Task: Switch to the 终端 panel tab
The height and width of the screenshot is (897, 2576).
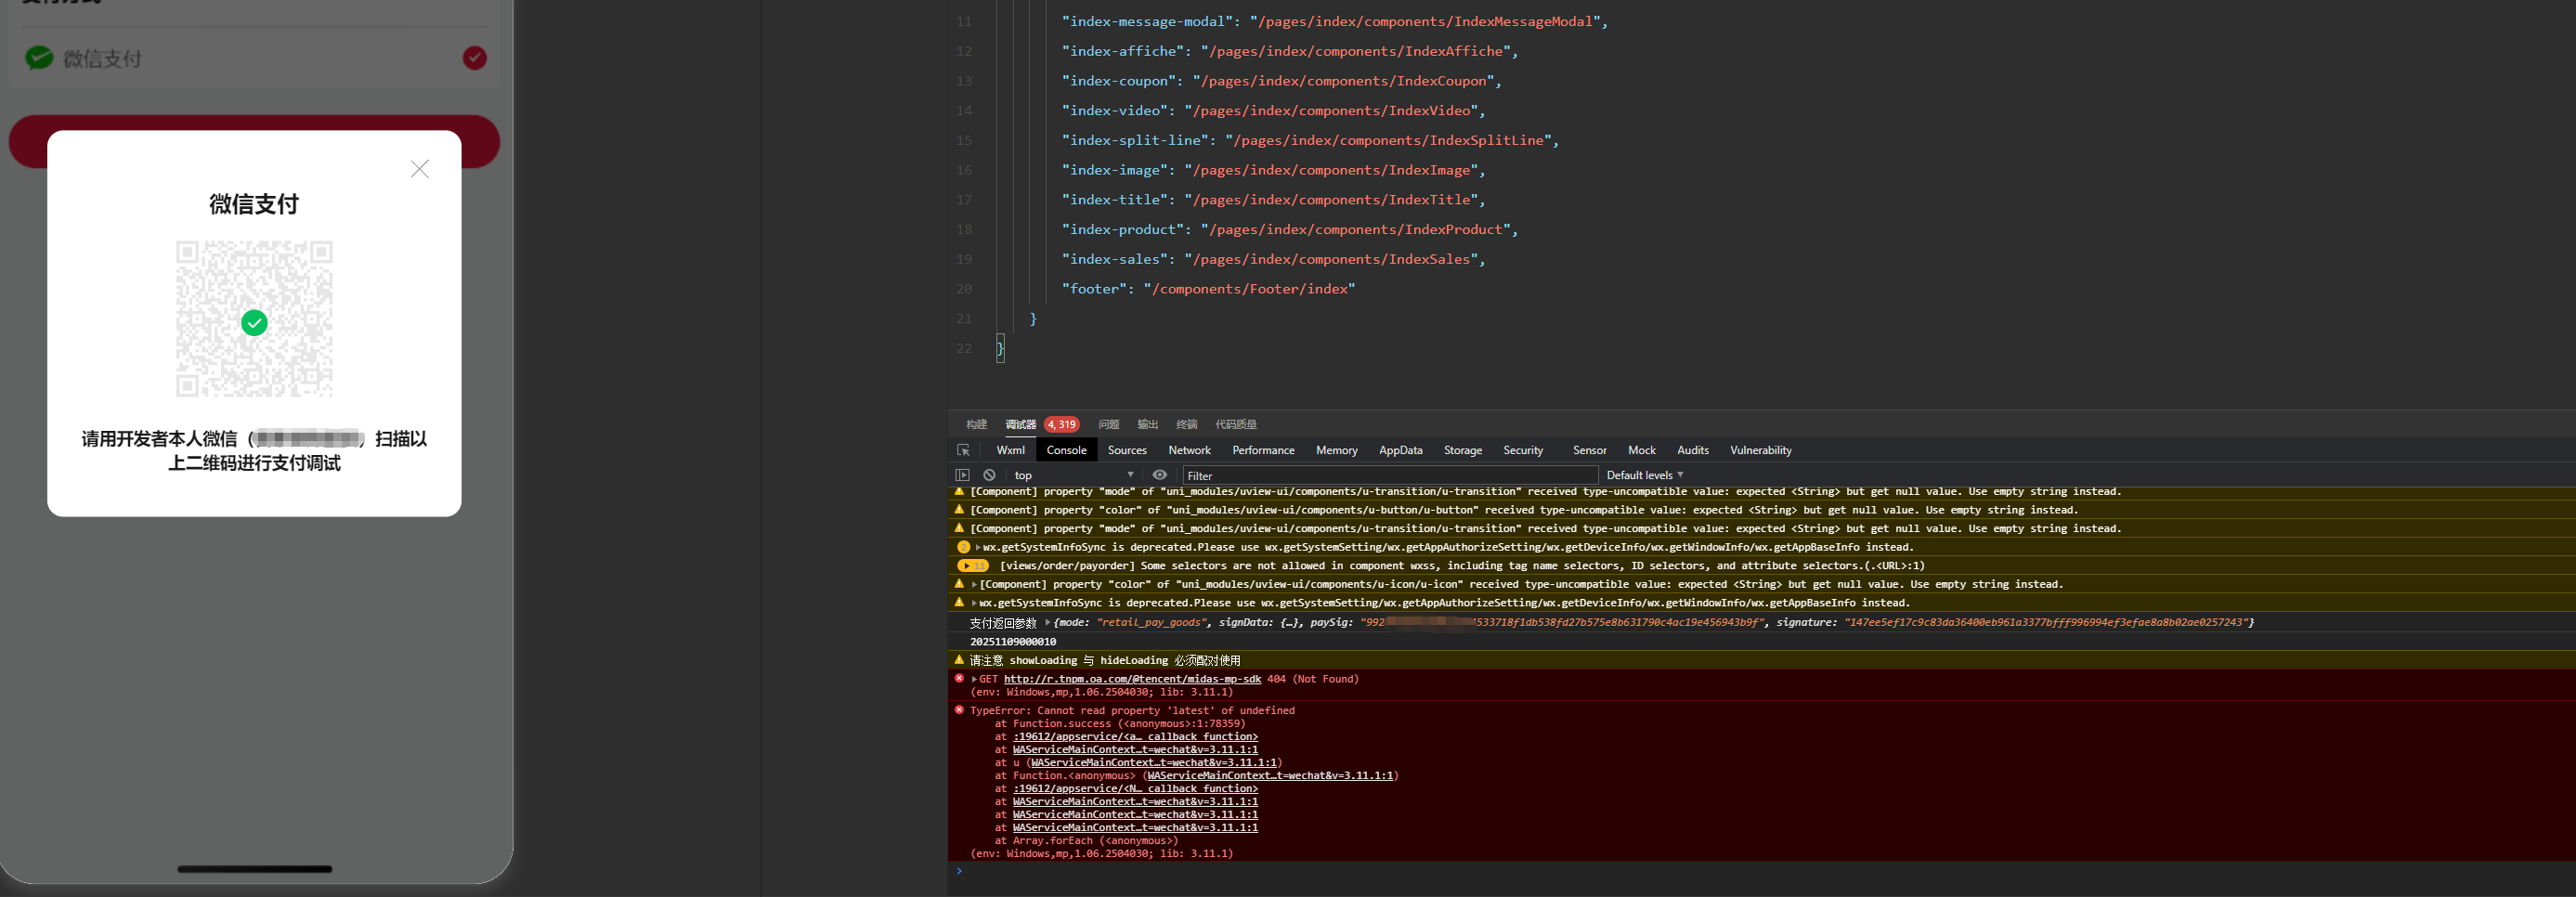Action: coord(1186,424)
